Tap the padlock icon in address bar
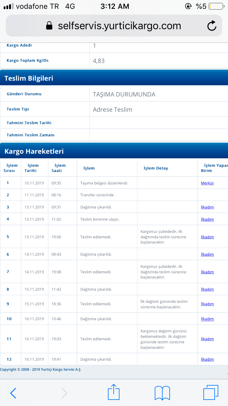This screenshot has height=406, width=228. pos(49,26)
